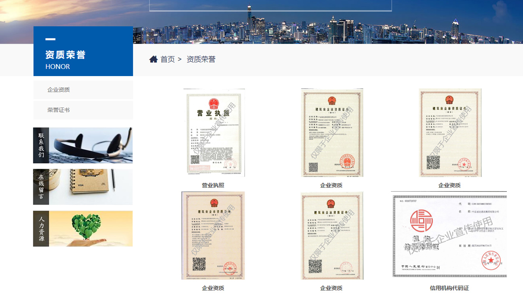Viewport: 523px width, 294px height.
Task: Open 荣誉证书 from the sidebar menu
Action: click(x=59, y=110)
